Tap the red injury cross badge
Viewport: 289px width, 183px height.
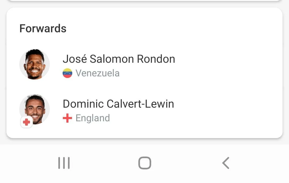(x=26, y=122)
